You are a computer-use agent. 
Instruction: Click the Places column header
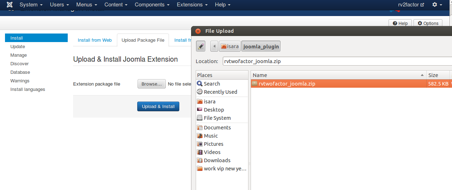tap(222, 75)
